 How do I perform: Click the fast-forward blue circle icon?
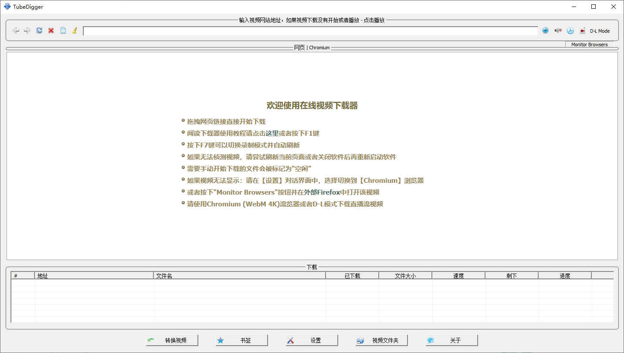pyautogui.click(x=546, y=30)
